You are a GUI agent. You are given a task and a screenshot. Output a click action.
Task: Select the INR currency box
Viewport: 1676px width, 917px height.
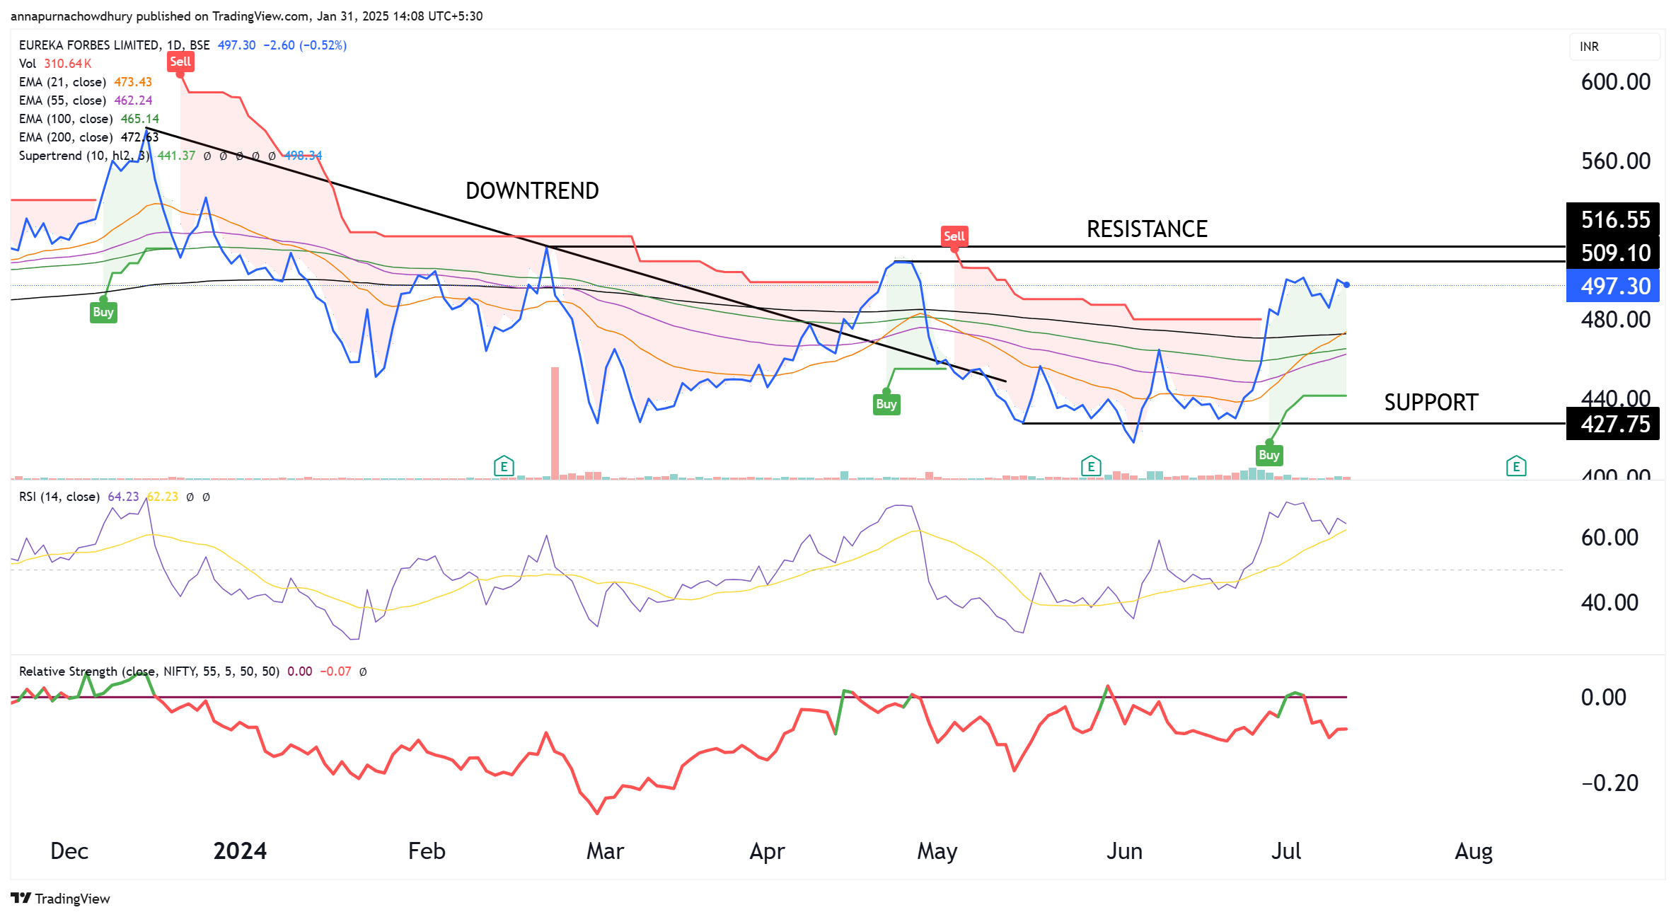point(1614,47)
